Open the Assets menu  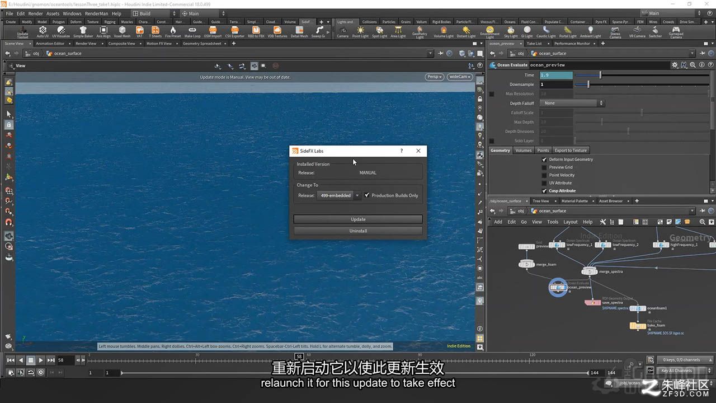pyautogui.click(x=53, y=13)
